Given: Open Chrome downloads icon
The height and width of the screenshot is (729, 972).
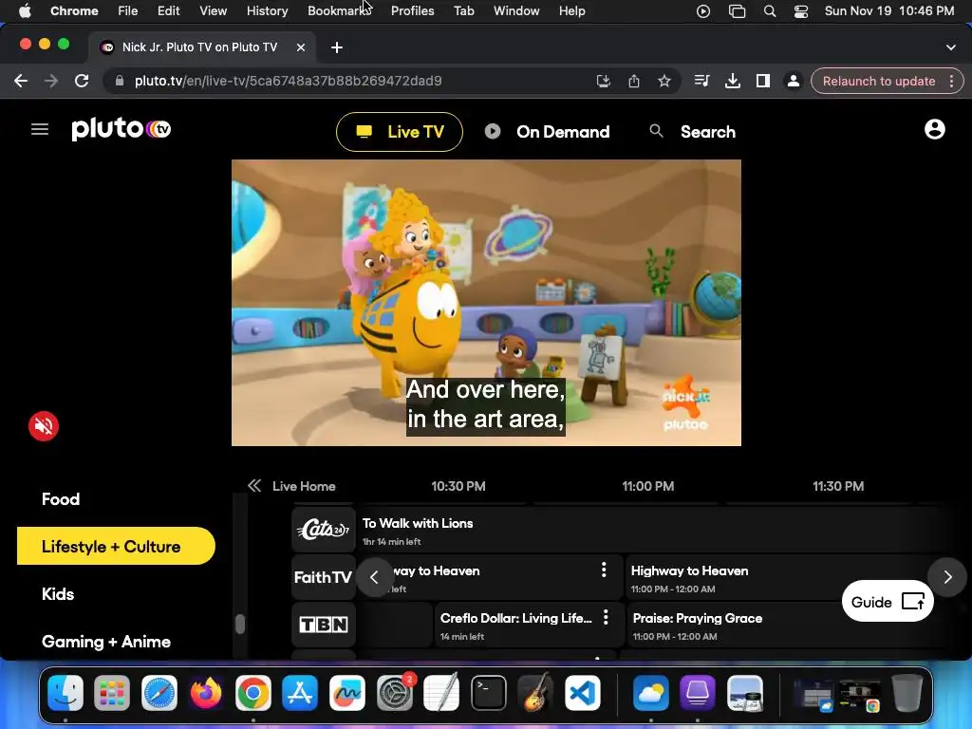Looking at the screenshot, I should (732, 81).
